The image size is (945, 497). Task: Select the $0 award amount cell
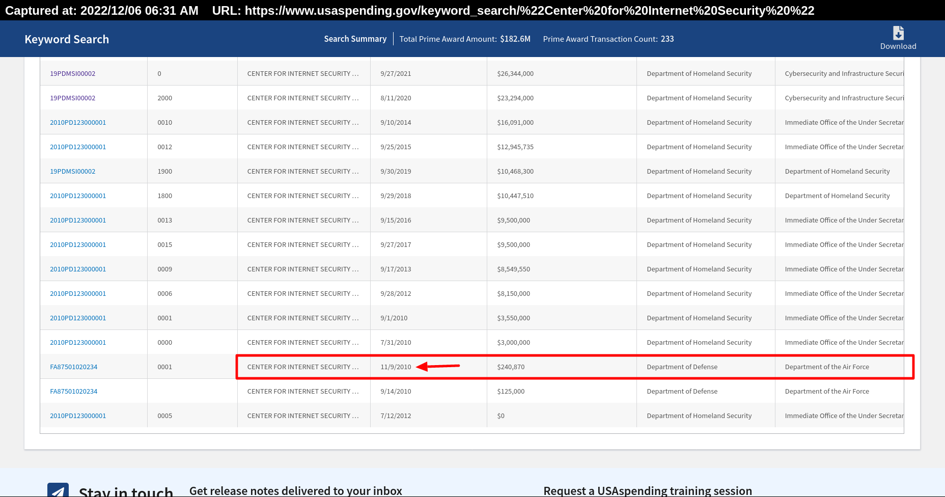562,416
